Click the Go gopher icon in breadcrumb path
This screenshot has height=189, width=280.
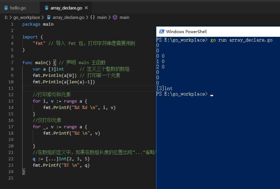coord(49,17)
